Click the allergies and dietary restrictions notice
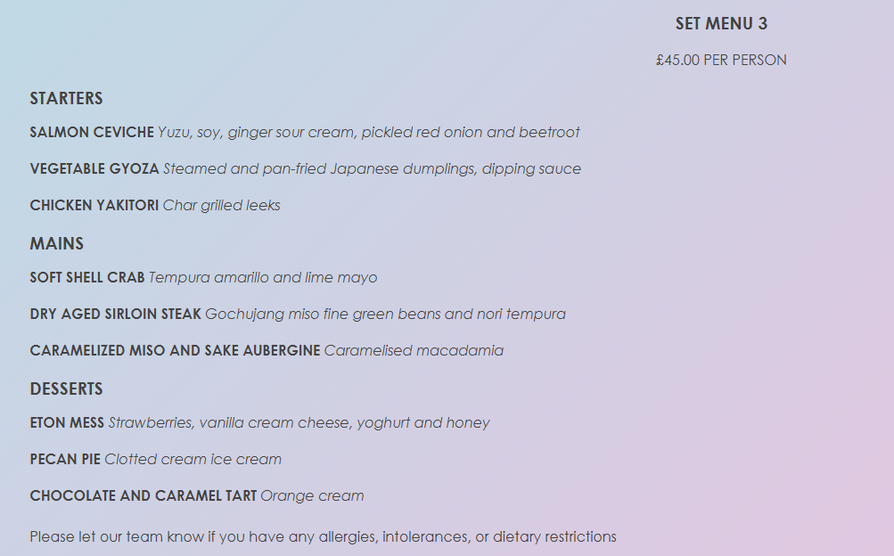The height and width of the screenshot is (556, 894). click(x=323, y=536)
